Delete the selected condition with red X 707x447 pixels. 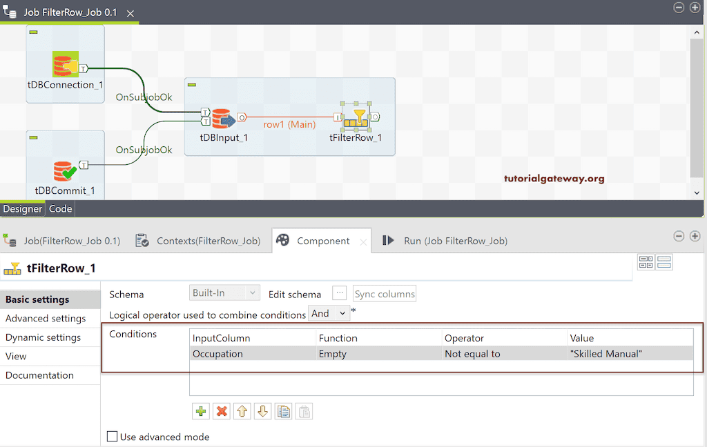(221, 410)
